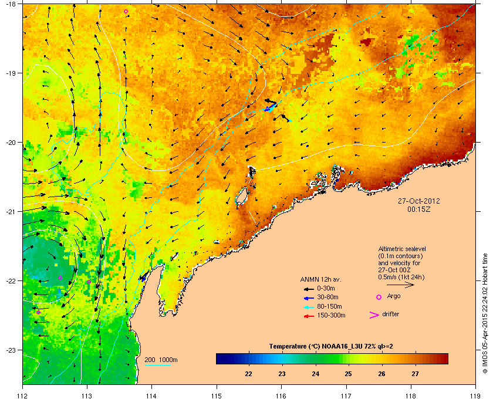Click the 'Altimetric sealevel' text
The width and height of the screenshot is (493, 399).
tap(402, 249)
